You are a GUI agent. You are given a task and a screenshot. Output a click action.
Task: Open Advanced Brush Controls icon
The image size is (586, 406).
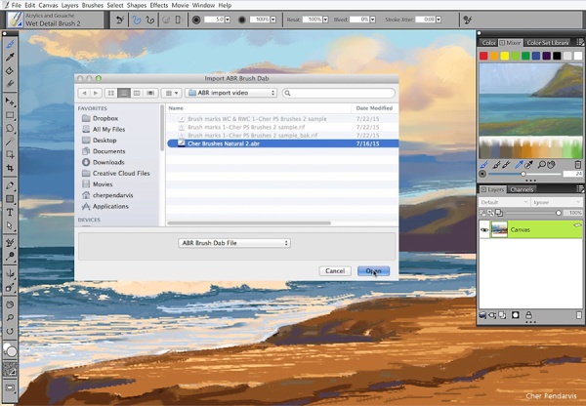pos(467,20)
